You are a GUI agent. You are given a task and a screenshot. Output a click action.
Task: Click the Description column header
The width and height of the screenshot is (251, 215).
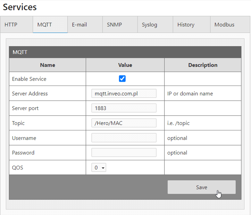(203, 65)
